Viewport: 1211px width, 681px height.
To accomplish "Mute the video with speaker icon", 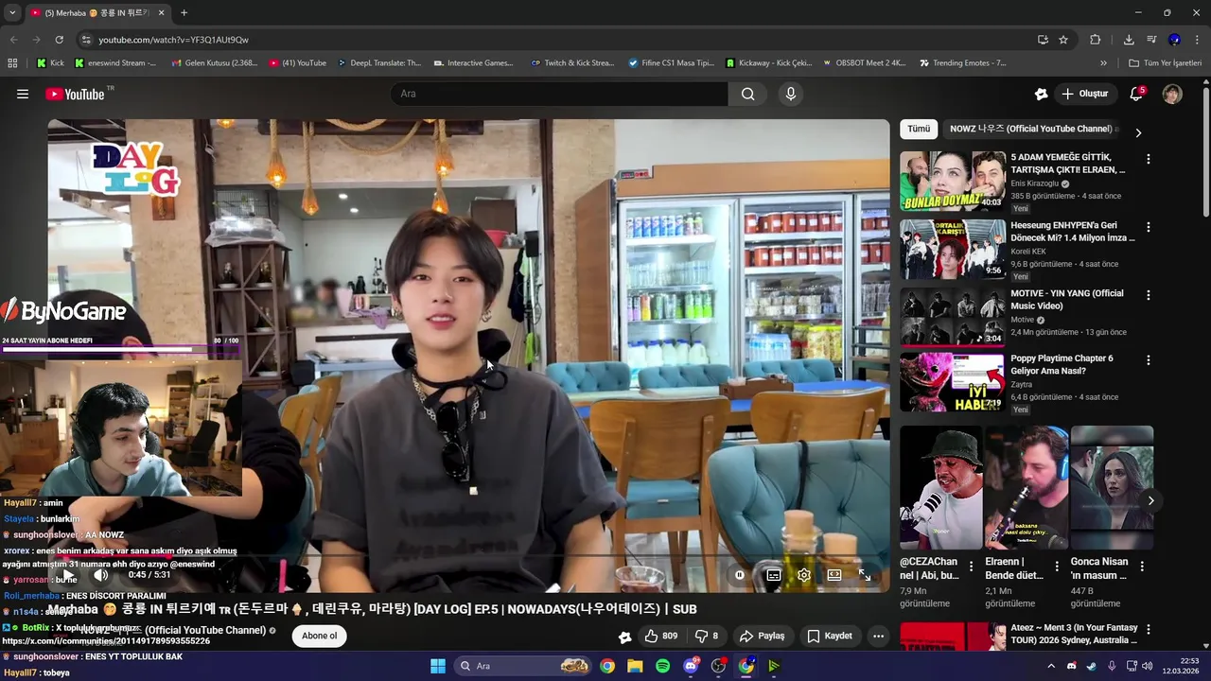I will (x=100, y=575).
